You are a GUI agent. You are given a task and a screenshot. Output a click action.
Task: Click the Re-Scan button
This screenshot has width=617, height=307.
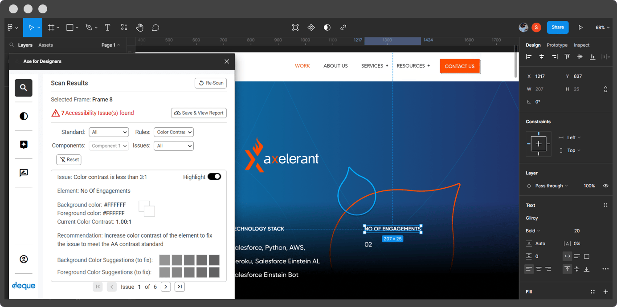pos(211,83)
